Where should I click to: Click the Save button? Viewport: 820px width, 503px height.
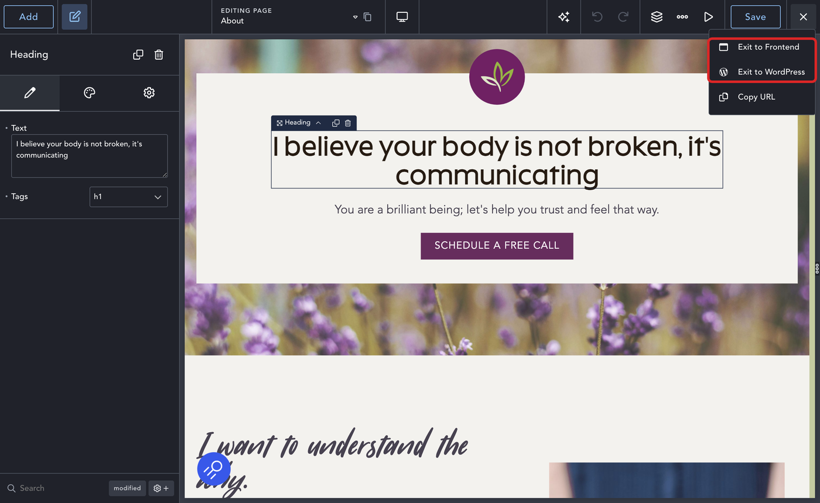[756, 17]
